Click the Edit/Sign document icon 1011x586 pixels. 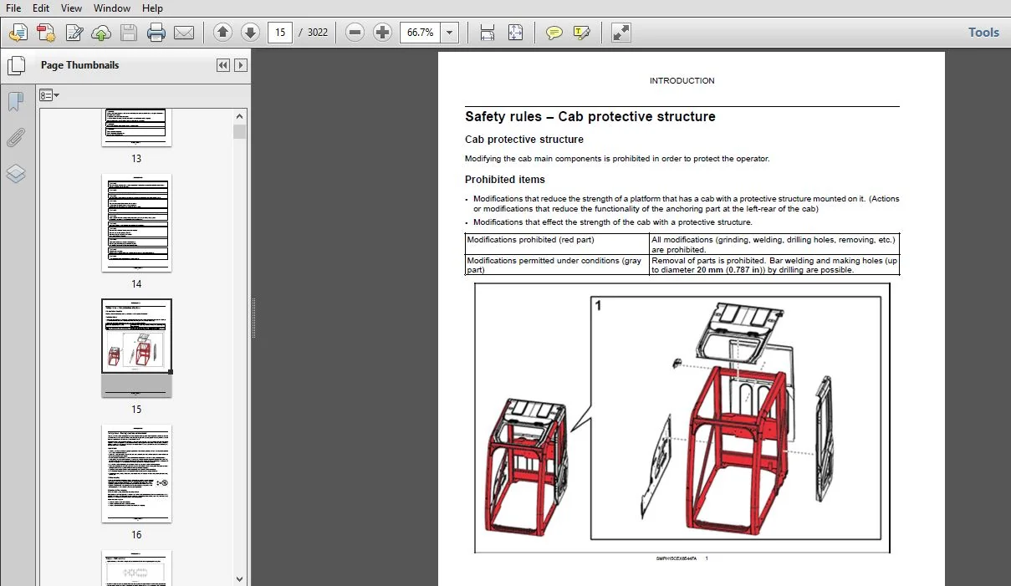(74, 33)
